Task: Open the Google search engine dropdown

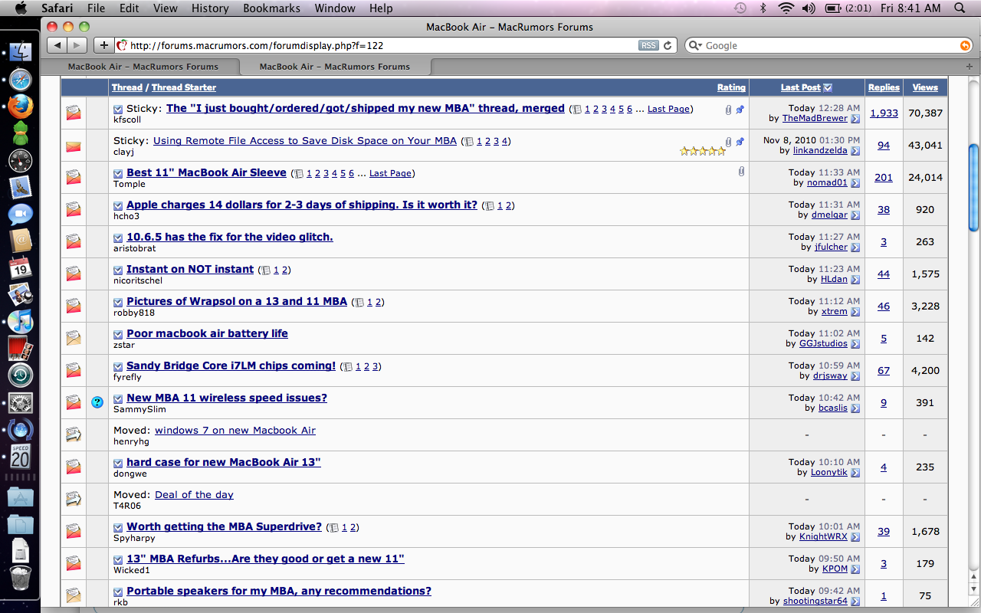Action: pos(696,46)
